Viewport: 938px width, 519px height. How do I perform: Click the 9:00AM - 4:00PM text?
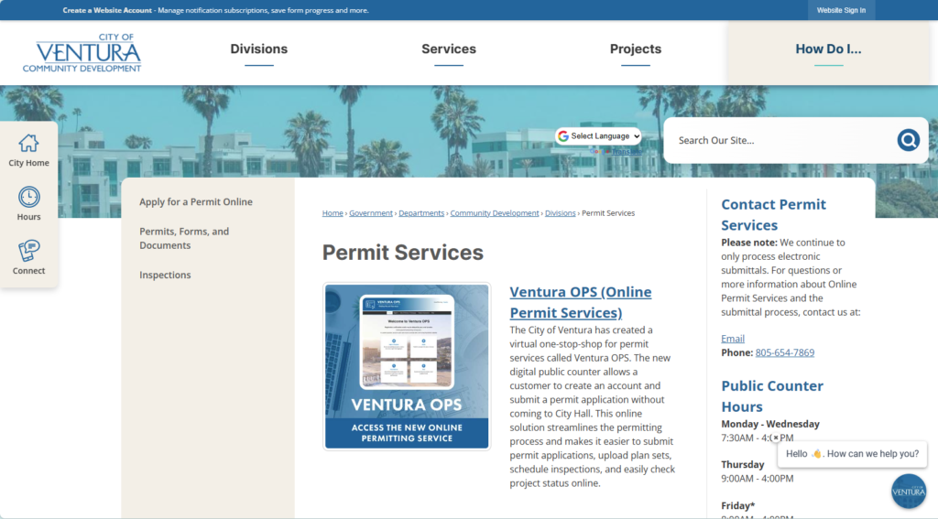(x=758, y=479)
